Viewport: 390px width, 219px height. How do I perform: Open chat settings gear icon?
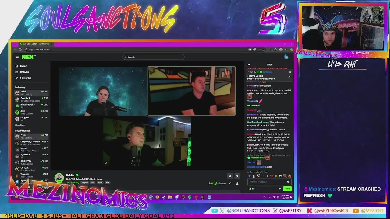click(x=280, y=189)
